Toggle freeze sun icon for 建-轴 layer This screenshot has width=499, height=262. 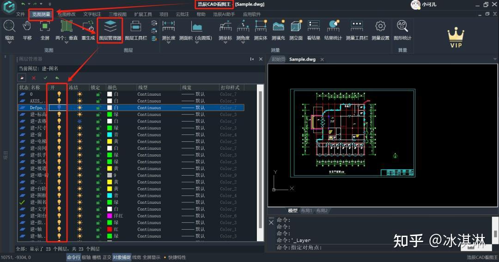coord(79,229)
